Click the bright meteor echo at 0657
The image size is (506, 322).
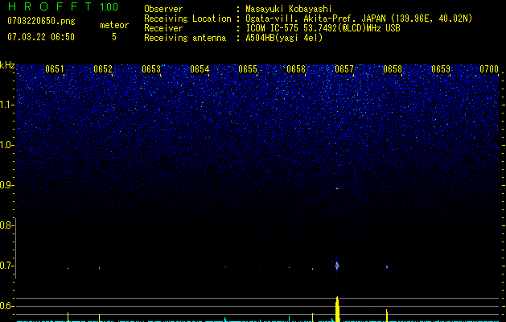point(337,264)
